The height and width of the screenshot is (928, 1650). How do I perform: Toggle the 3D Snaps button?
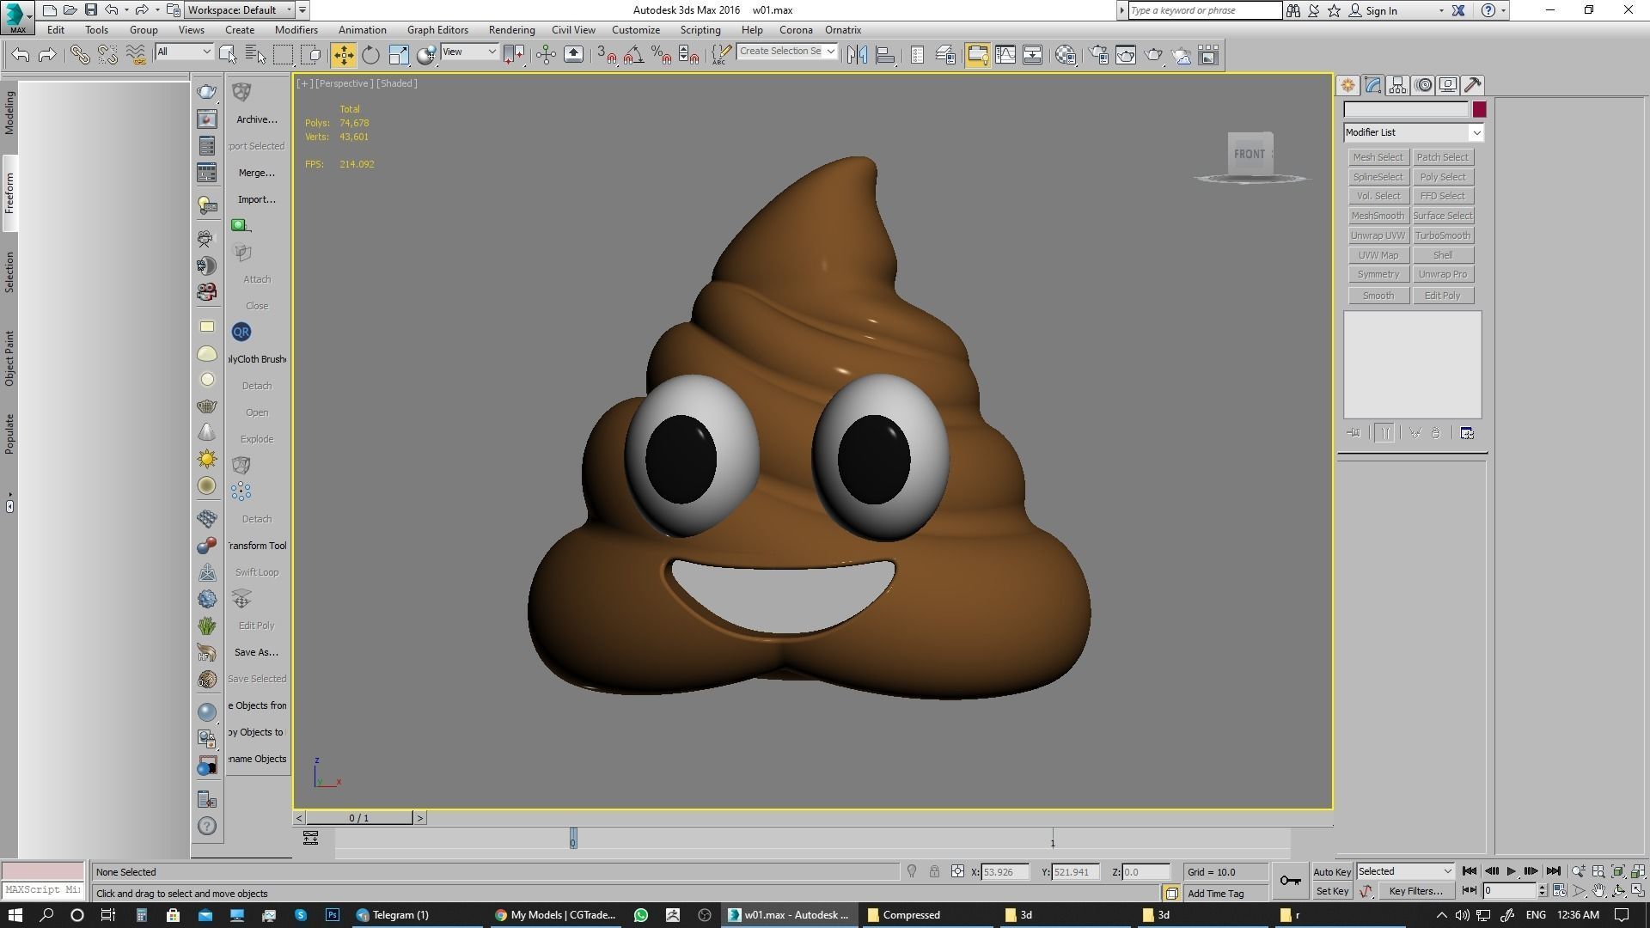607,55
